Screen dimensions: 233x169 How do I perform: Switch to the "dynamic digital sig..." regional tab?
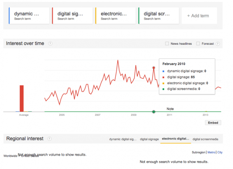coord(123,139)
